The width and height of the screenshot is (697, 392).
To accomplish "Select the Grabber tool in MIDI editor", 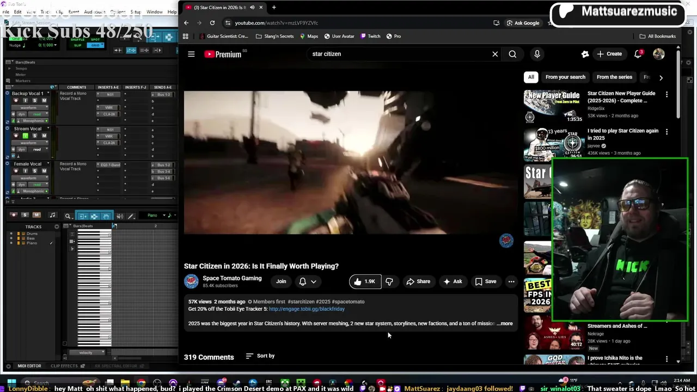I will [x=106, y=216].
